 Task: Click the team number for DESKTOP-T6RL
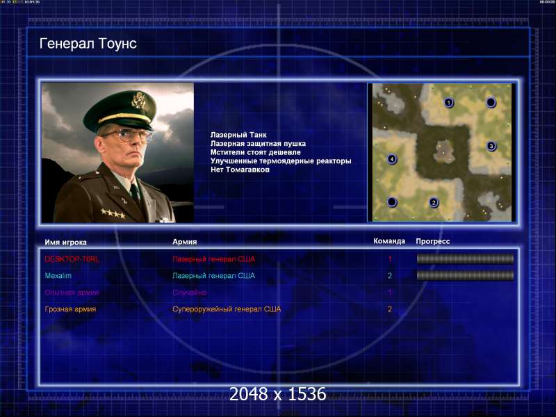[390, 259]
